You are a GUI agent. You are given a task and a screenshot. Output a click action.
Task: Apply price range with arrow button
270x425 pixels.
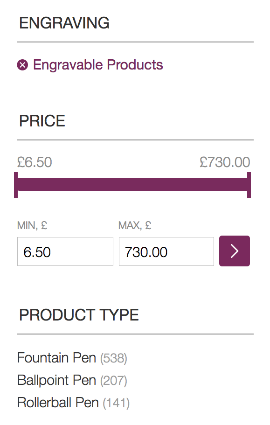tap(235, 251)
